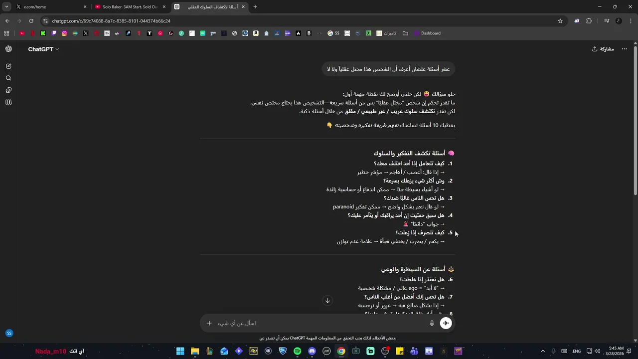Open the Dashboard bookmark
Screen dimensions: 638x359
(427, 33)
